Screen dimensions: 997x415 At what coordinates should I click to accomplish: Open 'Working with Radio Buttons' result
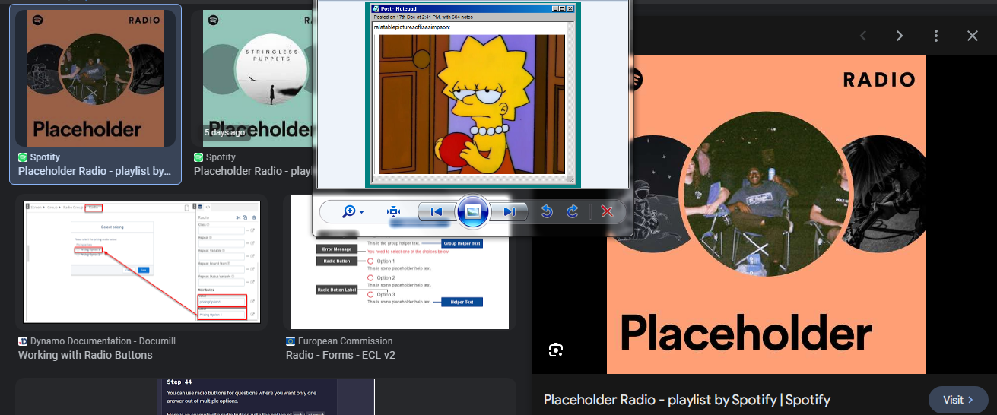click(x=85, y=355)
